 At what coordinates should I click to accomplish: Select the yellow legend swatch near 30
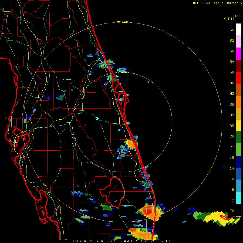click(x=238, y=126)
